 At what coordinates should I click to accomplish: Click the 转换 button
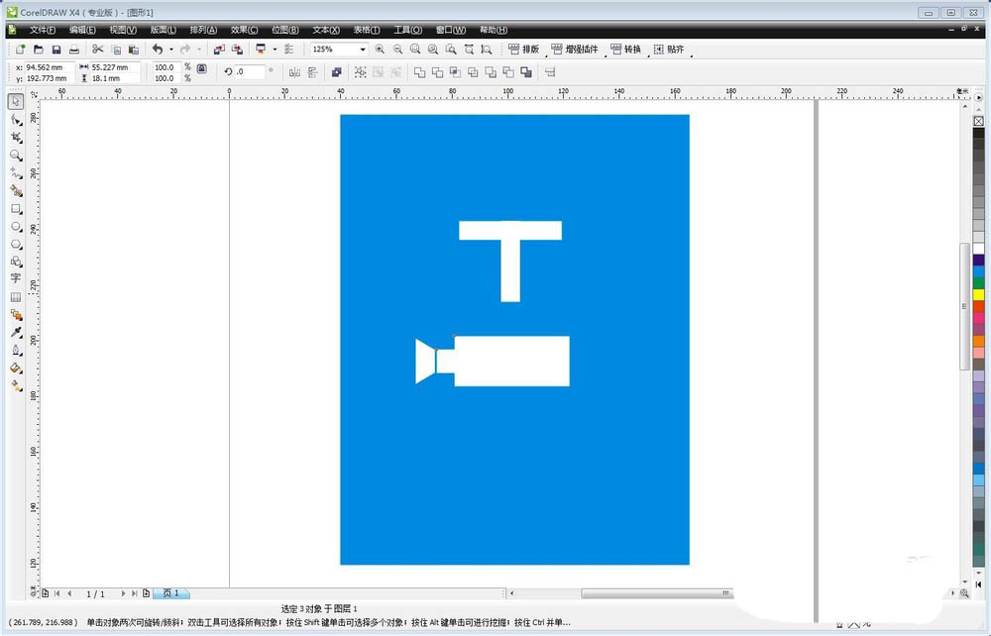[x=625, y=49]
